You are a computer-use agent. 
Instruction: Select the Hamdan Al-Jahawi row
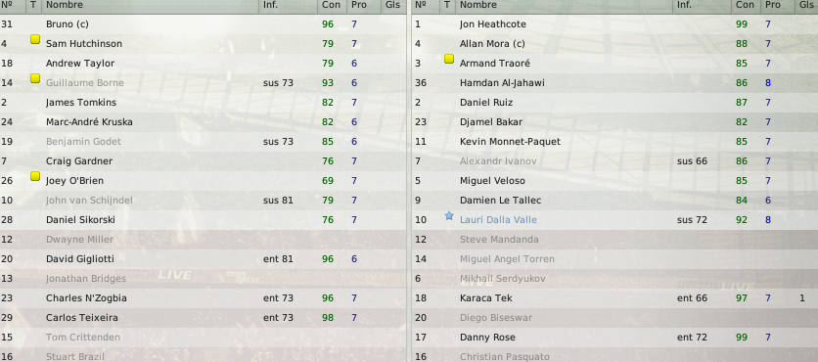(x=615, y=83)
